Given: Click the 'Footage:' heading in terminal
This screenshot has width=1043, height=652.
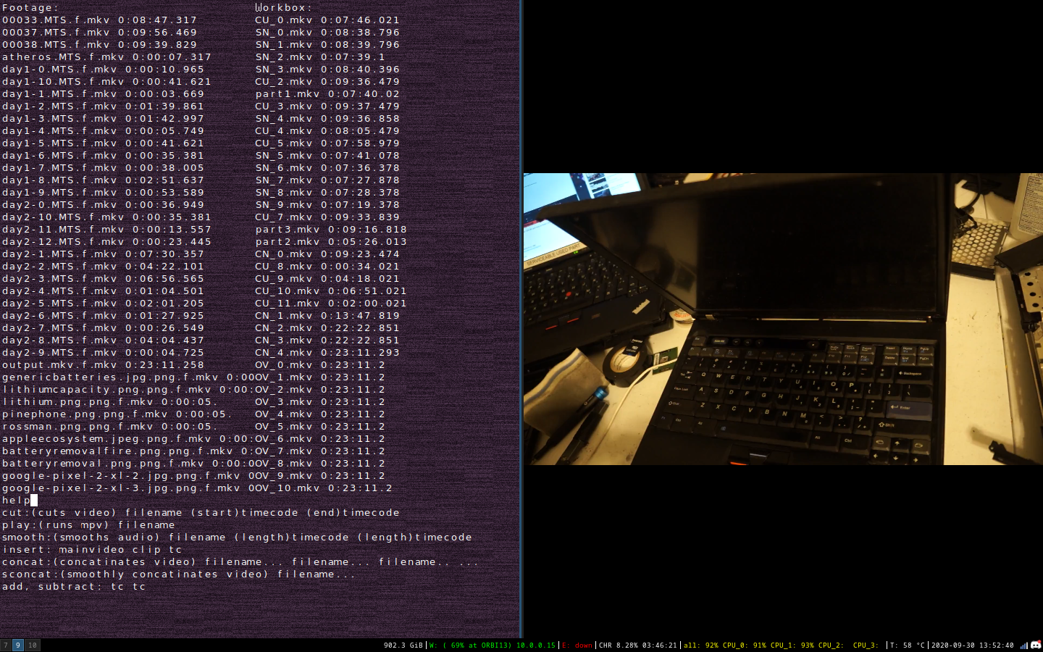Looking at the screenshot, I should tap(30, 8).
